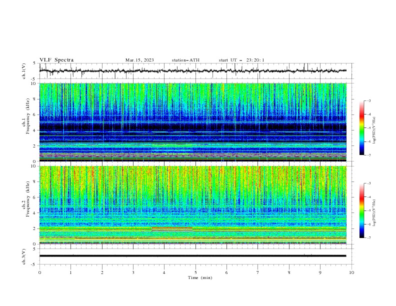The height and width of the screenshot is (306, 396).
Task: Click the "-7" label on ch.1 colorbar
Action: tap(368, 155)
